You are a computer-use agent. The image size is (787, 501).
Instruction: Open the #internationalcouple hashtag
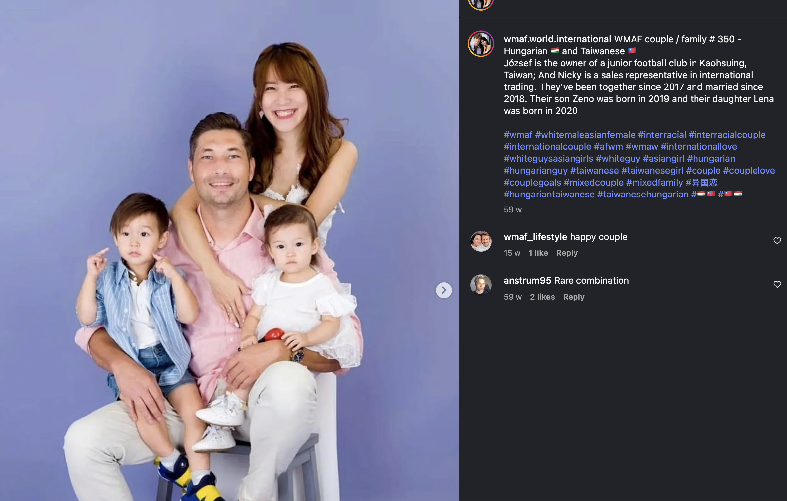547,146
